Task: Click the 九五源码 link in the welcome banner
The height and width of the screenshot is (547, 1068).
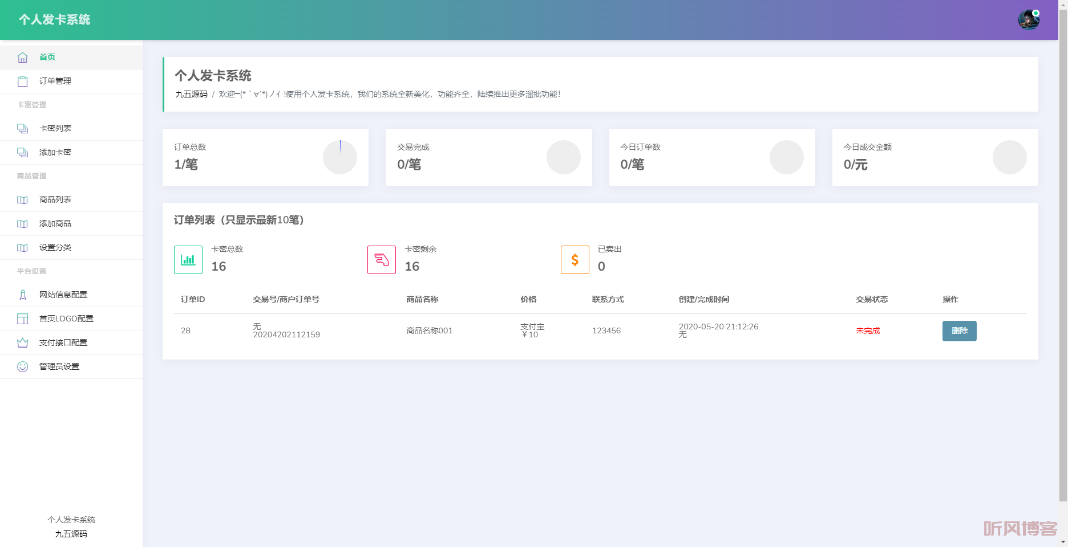Action: [191, 95]
